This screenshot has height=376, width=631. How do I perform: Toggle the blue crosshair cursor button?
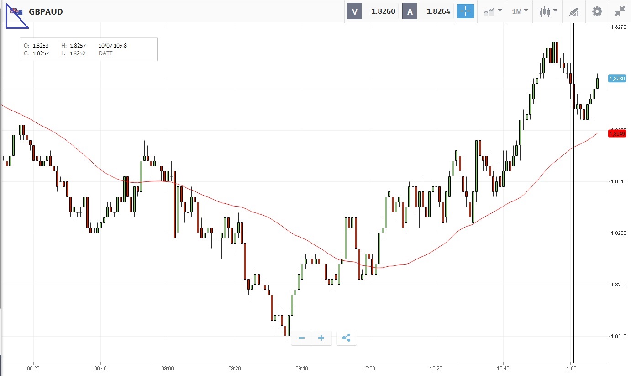465,11
